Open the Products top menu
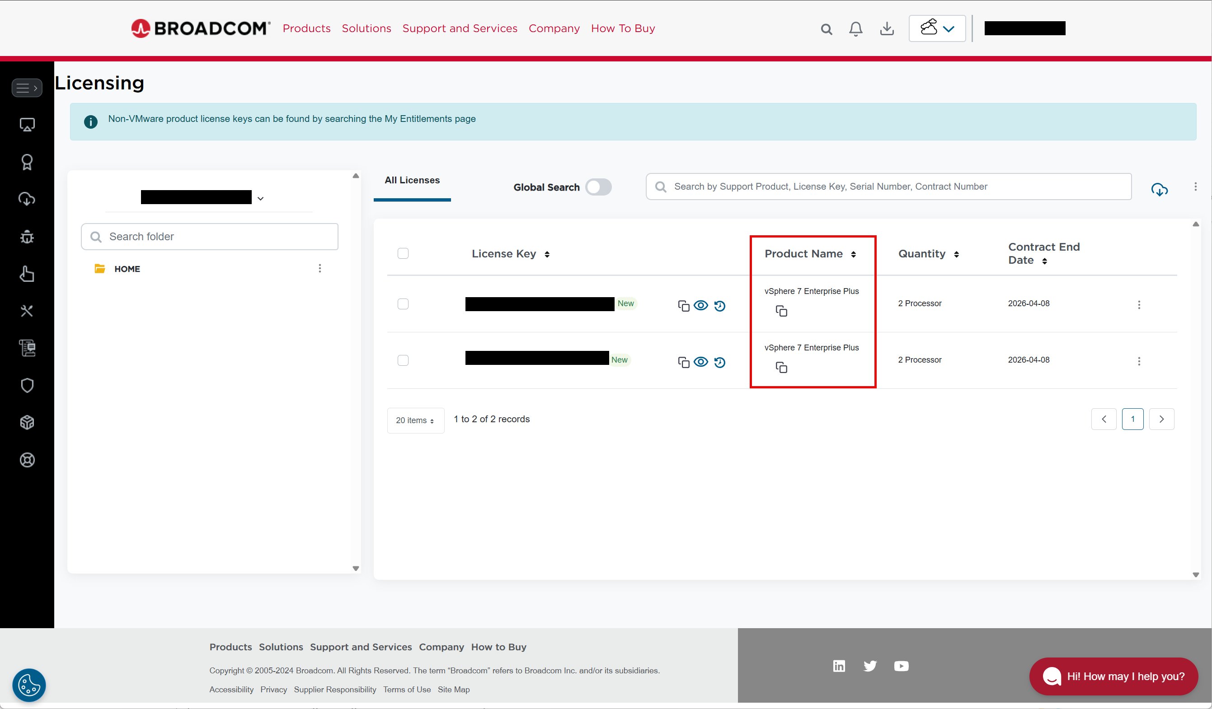Viewport: 1212px width, 709px height. click(x=306, y=28)
